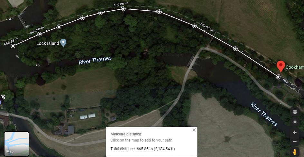This screenshot has height=157, width=304.
Task: Click the Total distance readout text
Action: point(143,149)
